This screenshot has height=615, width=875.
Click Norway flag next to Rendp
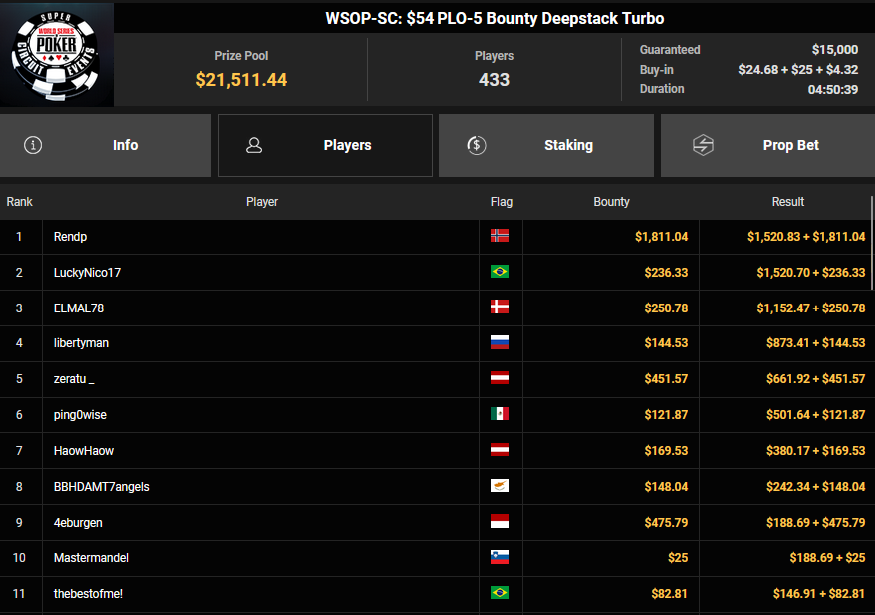pos(500,237)
